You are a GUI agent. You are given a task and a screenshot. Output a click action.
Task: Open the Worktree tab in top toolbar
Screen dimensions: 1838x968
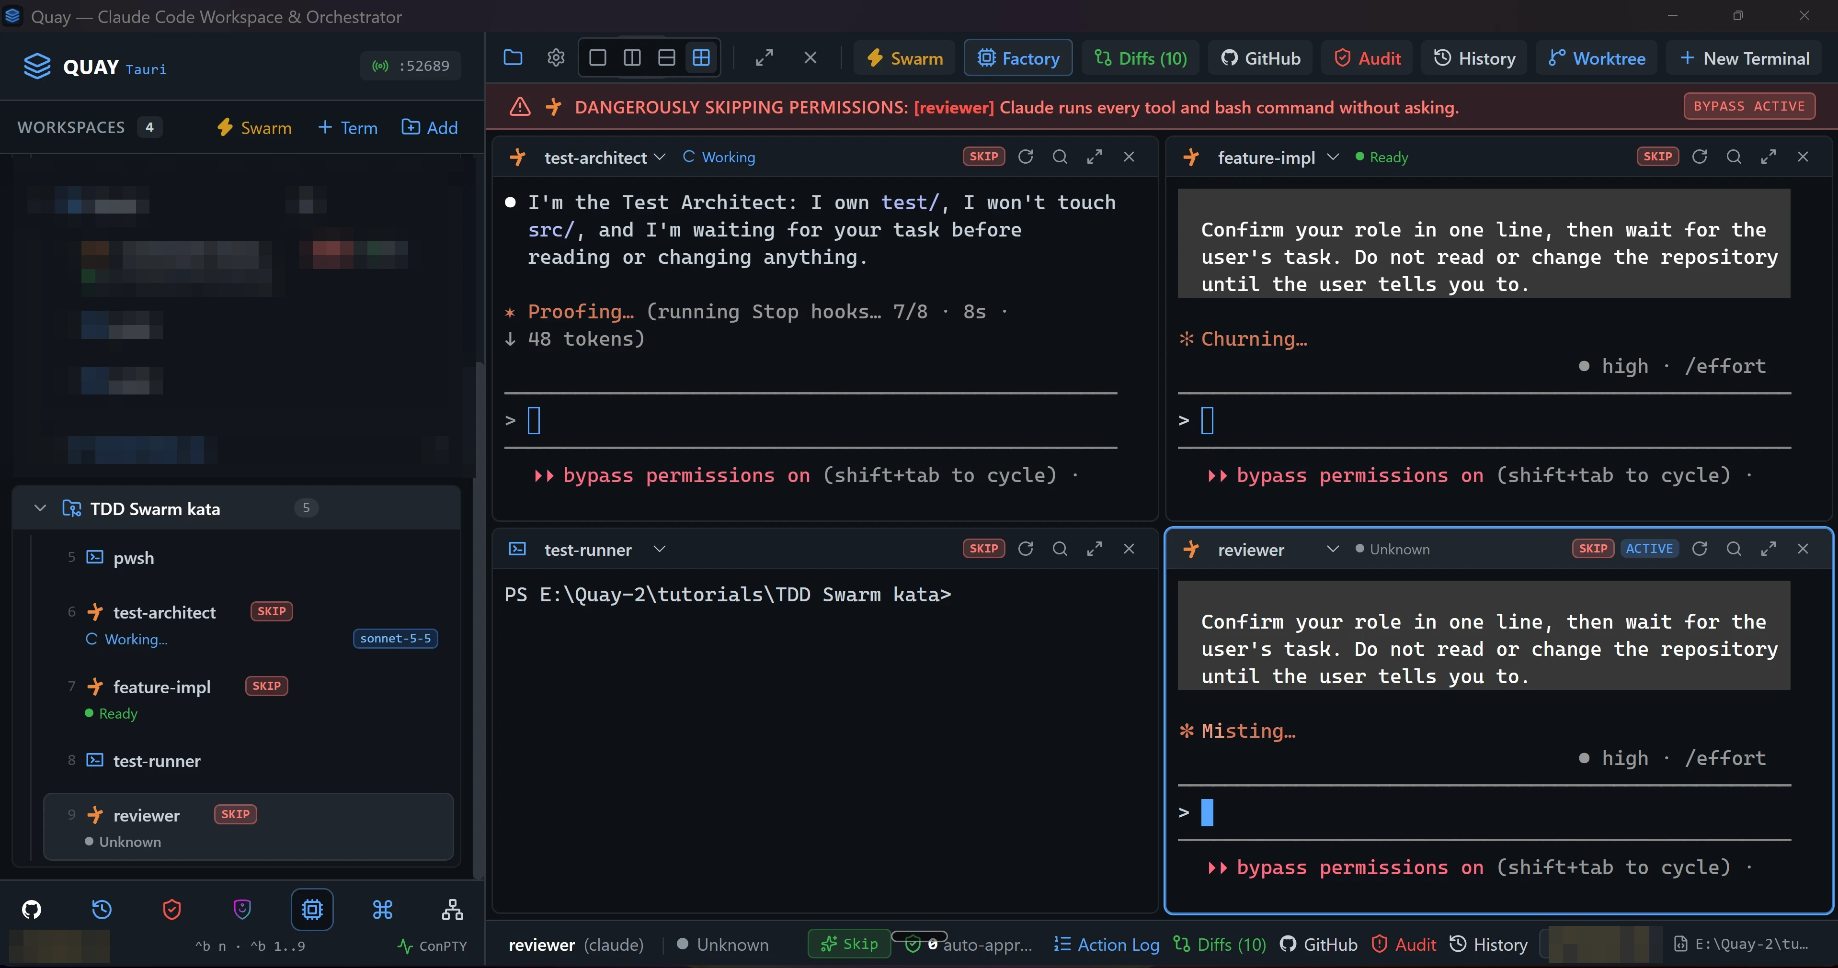pyautogui.click(x=1597, y=58)
